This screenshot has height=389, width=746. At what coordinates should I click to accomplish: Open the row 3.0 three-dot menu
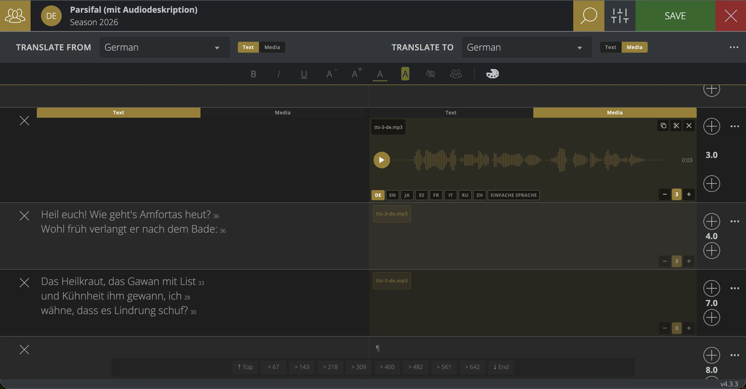735,126
